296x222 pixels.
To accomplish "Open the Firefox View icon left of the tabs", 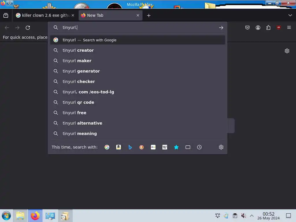I will (6, 16).
